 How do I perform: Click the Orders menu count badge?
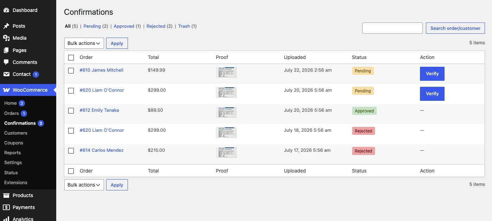pos(24,113)
